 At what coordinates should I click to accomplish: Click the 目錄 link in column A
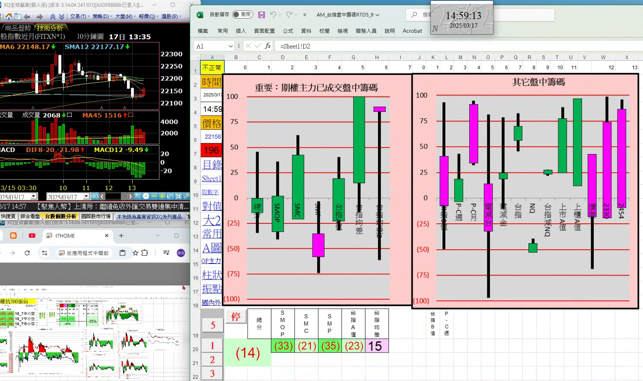coord(212,165)
